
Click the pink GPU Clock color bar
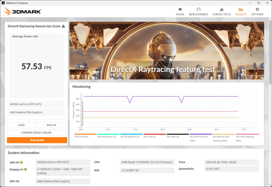click(x=247, y=134)
